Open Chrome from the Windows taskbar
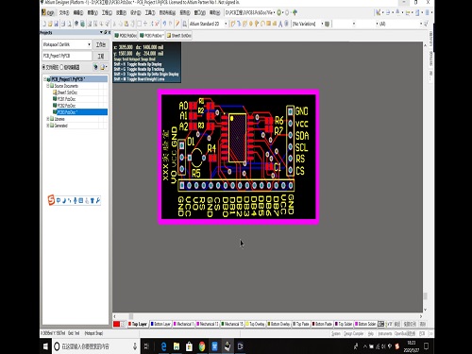The image size is (472, 354). 202,346
